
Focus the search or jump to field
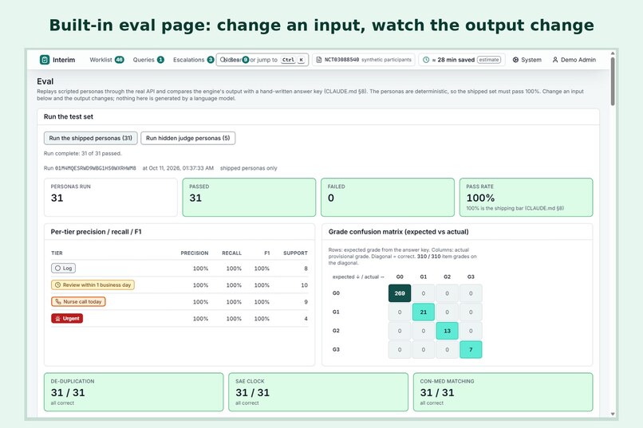point(262,60)
